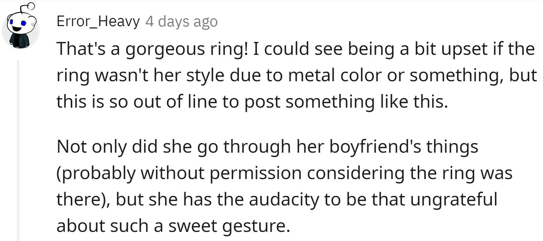Screen dimensions: 543x241
Task: Open Error_Heavy's Snoo avatar
Action: tap(20, 26)
